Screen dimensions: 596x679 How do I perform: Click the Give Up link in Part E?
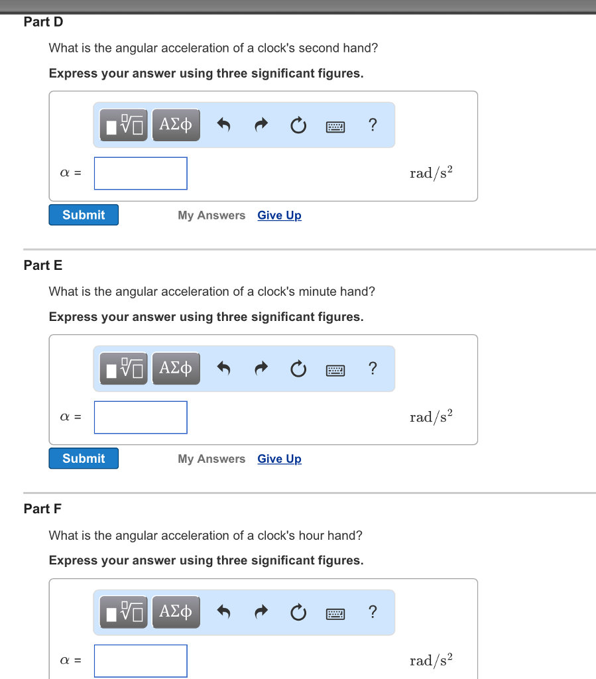coord(279,458)
